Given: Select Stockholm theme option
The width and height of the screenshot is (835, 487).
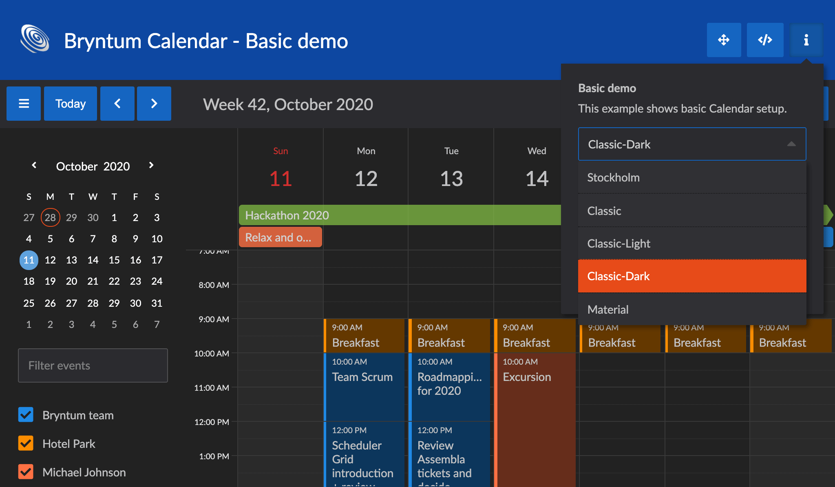Looking at the screenshot, I should pyautogui.click(x=692, y=177).
